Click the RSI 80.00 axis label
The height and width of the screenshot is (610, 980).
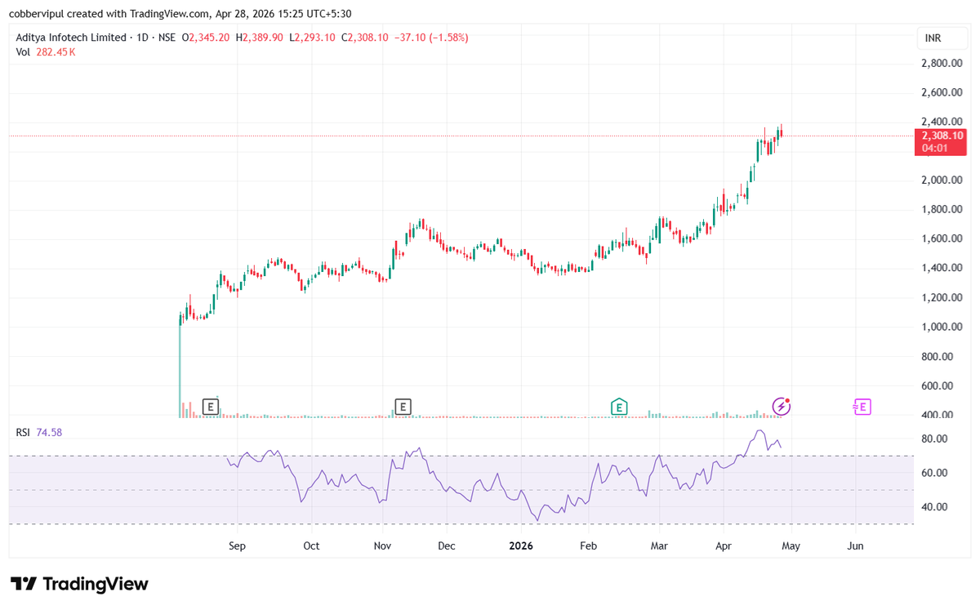pos(934,439)
